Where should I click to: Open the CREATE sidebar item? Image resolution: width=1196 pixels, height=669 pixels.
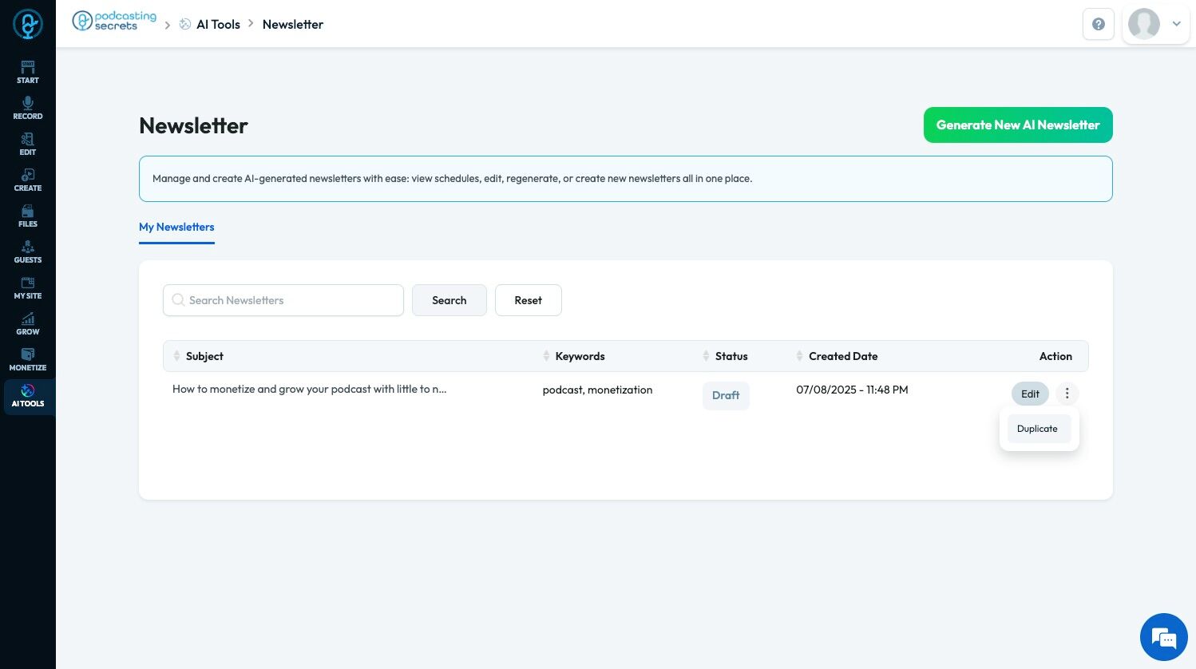coord(28,180)
